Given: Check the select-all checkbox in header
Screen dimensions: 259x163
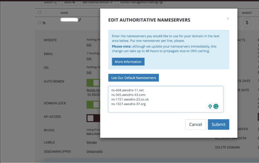Looking at the screenshot, I should (x=39, y=13).
